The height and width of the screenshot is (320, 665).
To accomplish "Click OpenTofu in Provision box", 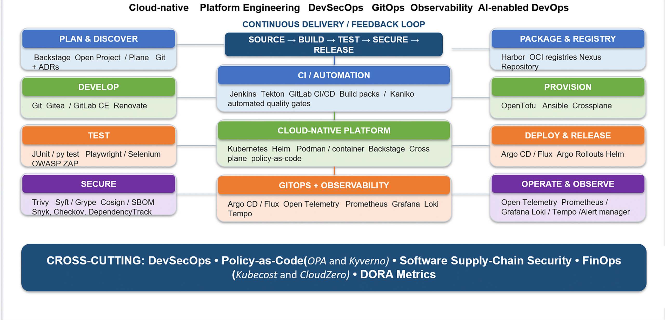I will point(518,106).
